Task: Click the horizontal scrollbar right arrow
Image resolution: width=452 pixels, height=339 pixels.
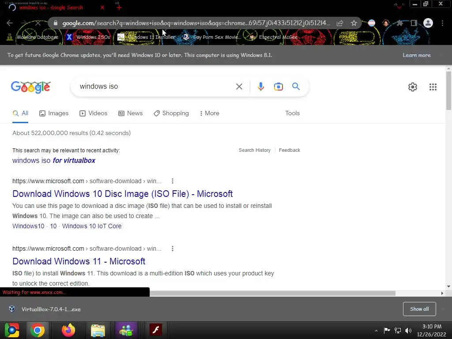Action: point(442,293)
